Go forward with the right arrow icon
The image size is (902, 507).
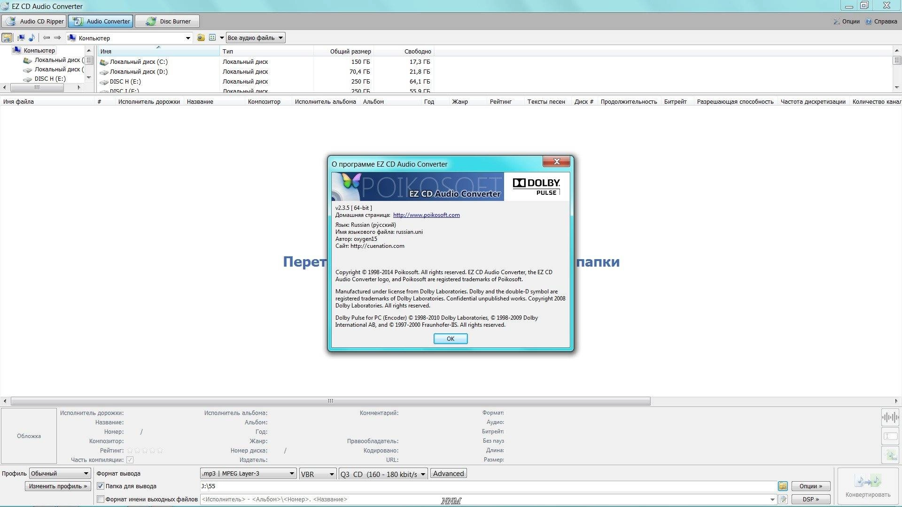57,38
